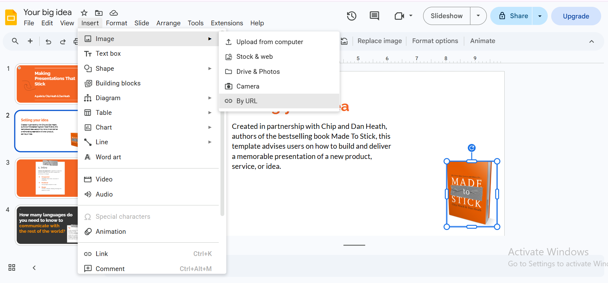This screenshot has height=283, width=608.
Task: Open grid view of slides
Action: [12, 268]
